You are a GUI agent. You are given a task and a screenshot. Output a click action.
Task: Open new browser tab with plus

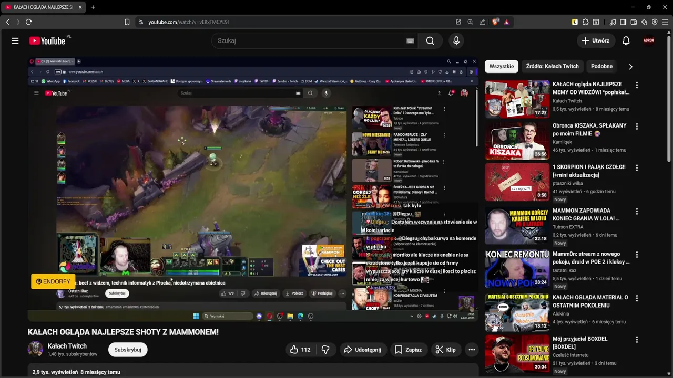(93, 7)
